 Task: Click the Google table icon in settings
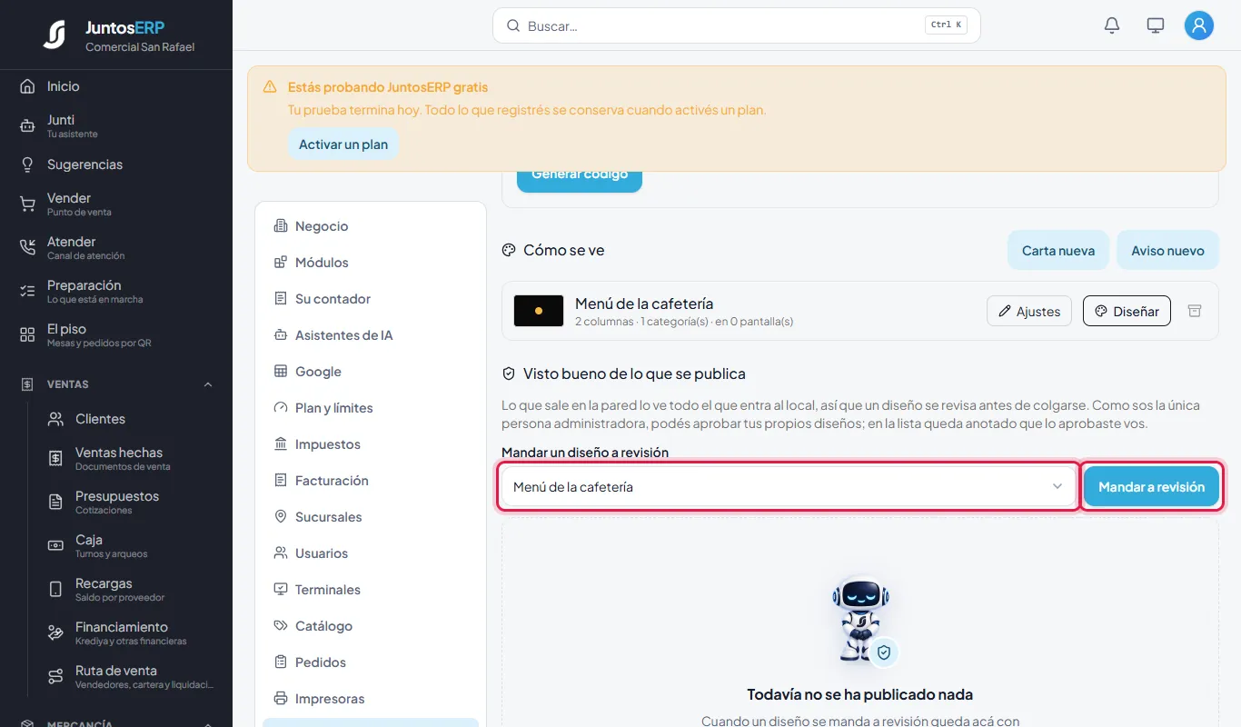point(281,372)
